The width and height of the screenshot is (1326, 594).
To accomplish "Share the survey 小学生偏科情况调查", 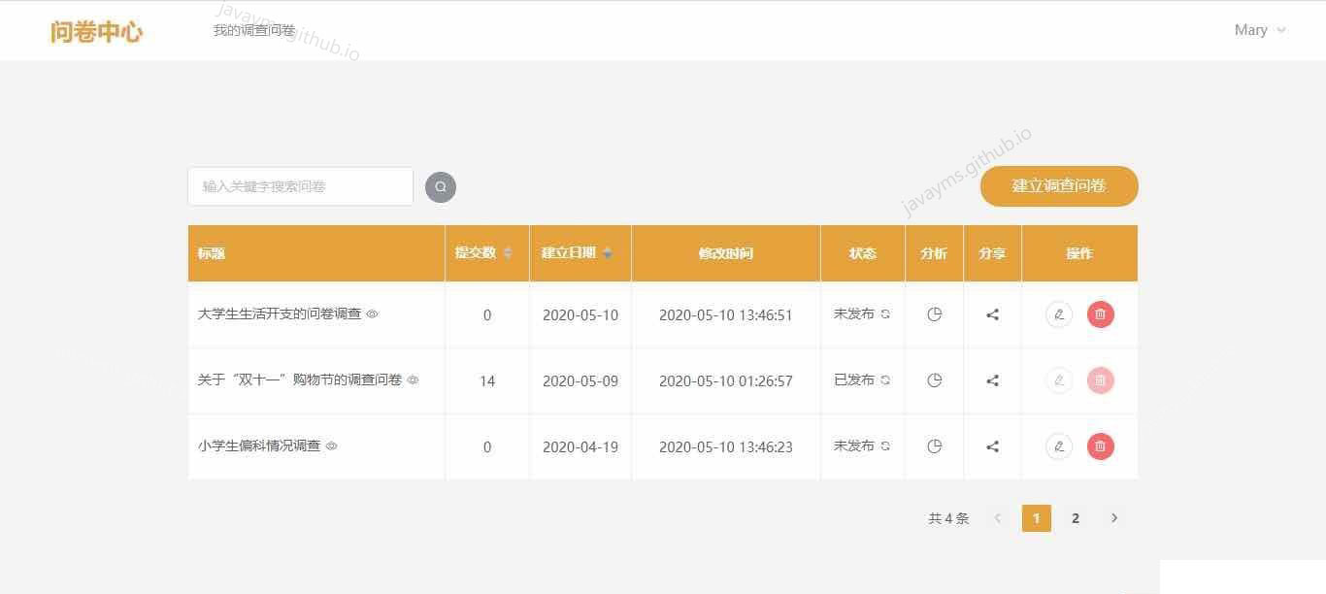I will (992, 446).
